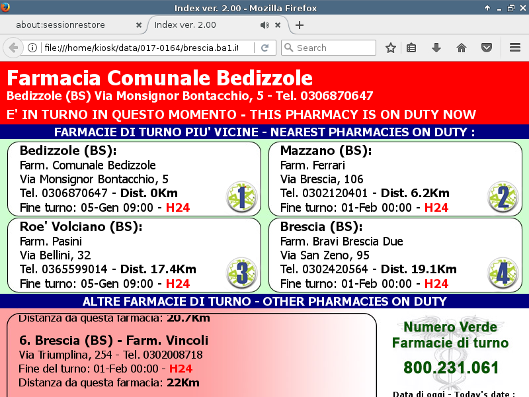Go to the Firefox home page
Screen dimensions: 529x397
click(461, 48)
